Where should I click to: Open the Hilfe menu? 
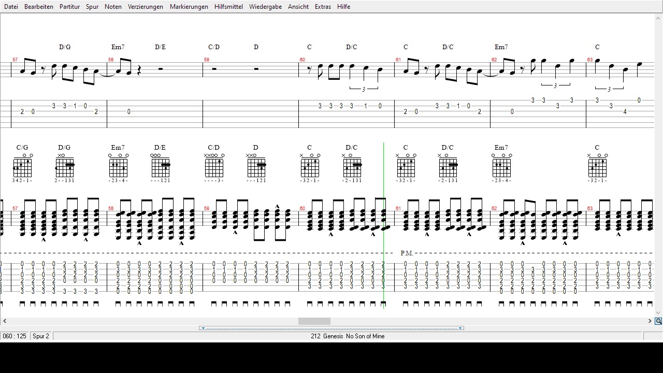pos(343,7)
